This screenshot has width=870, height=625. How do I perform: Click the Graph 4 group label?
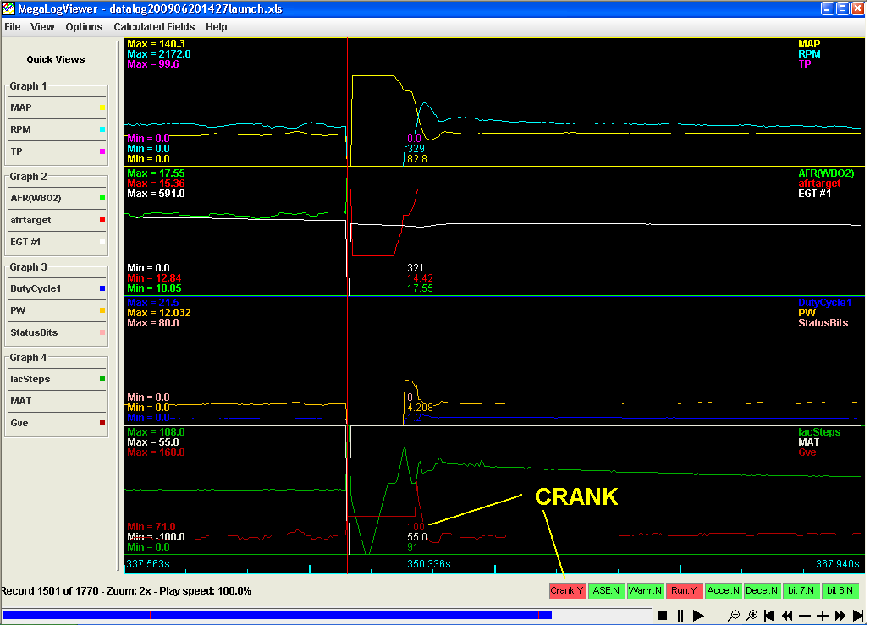(x=28, y=357)
